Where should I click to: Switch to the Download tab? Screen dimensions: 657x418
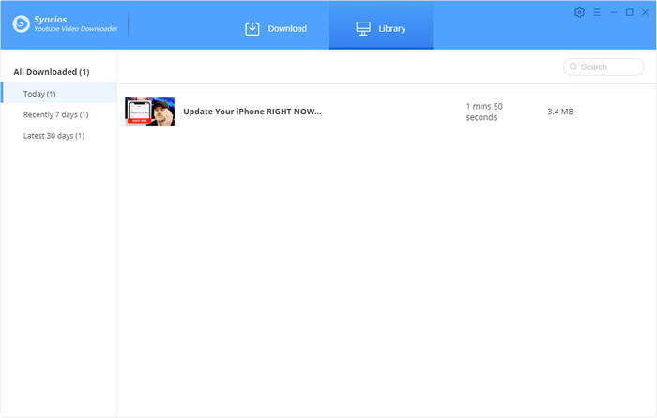pyautogui.click(x=276, y=28)
